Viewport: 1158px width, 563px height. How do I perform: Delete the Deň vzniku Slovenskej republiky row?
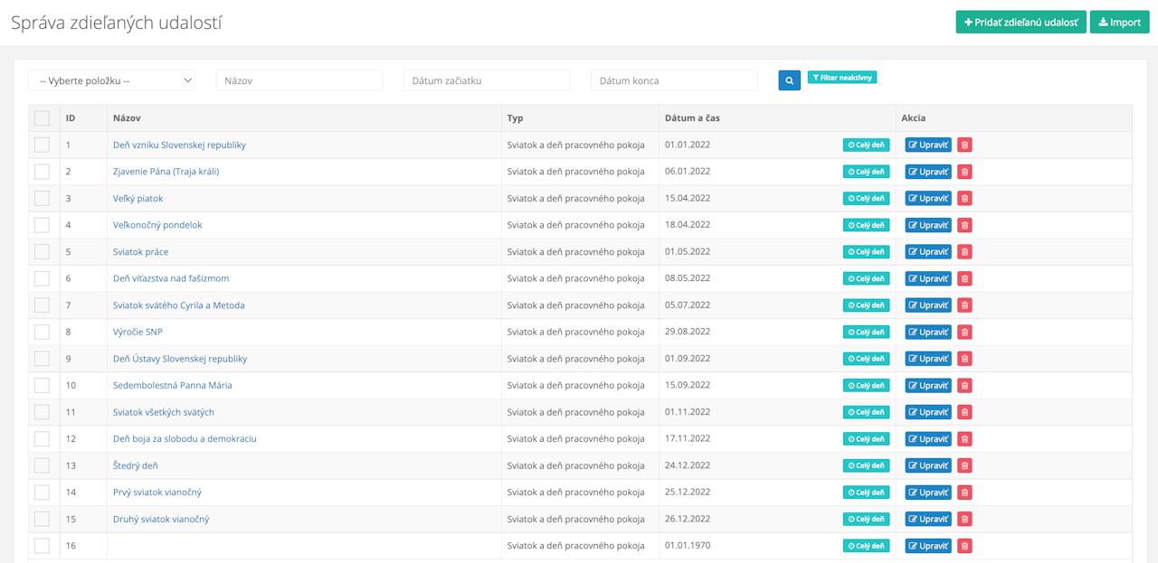pyautogui.click(x=964, y=145)
